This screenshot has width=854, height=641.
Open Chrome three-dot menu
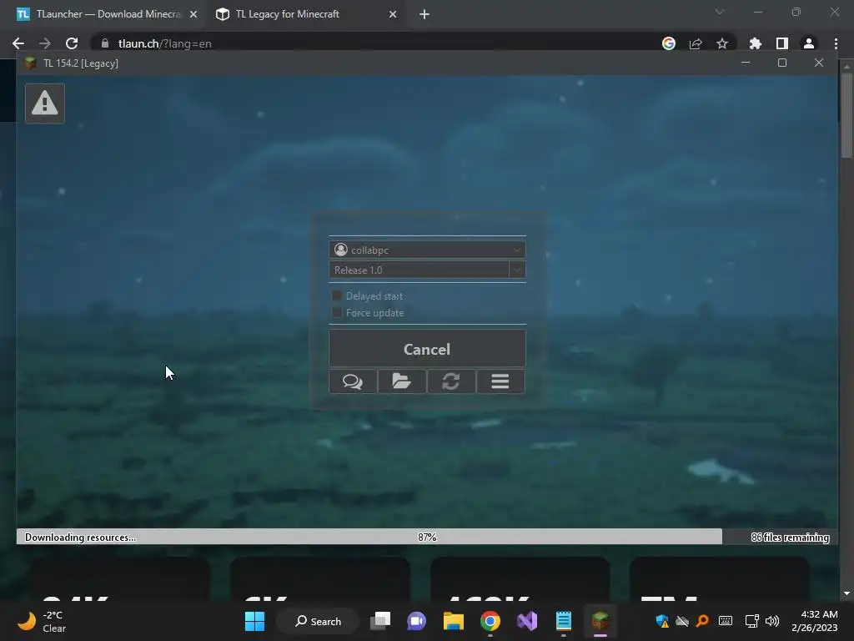(x=836, y=43)
